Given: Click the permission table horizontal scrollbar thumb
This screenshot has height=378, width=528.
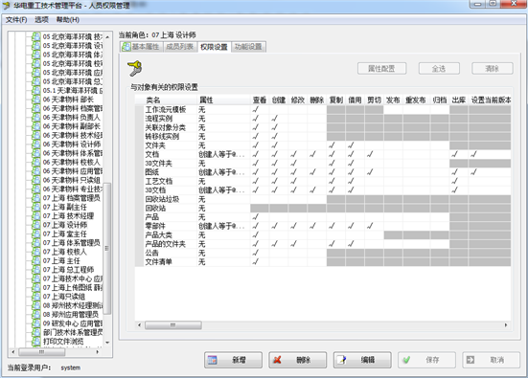Looking at the screenshot, I should [173, 324].
